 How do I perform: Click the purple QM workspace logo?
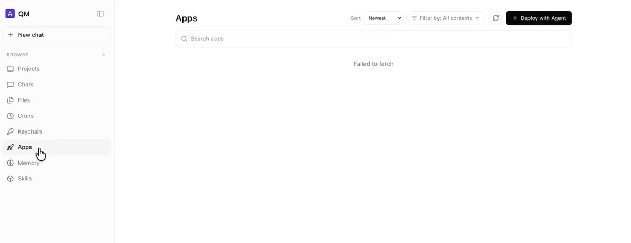coord(10,14)
